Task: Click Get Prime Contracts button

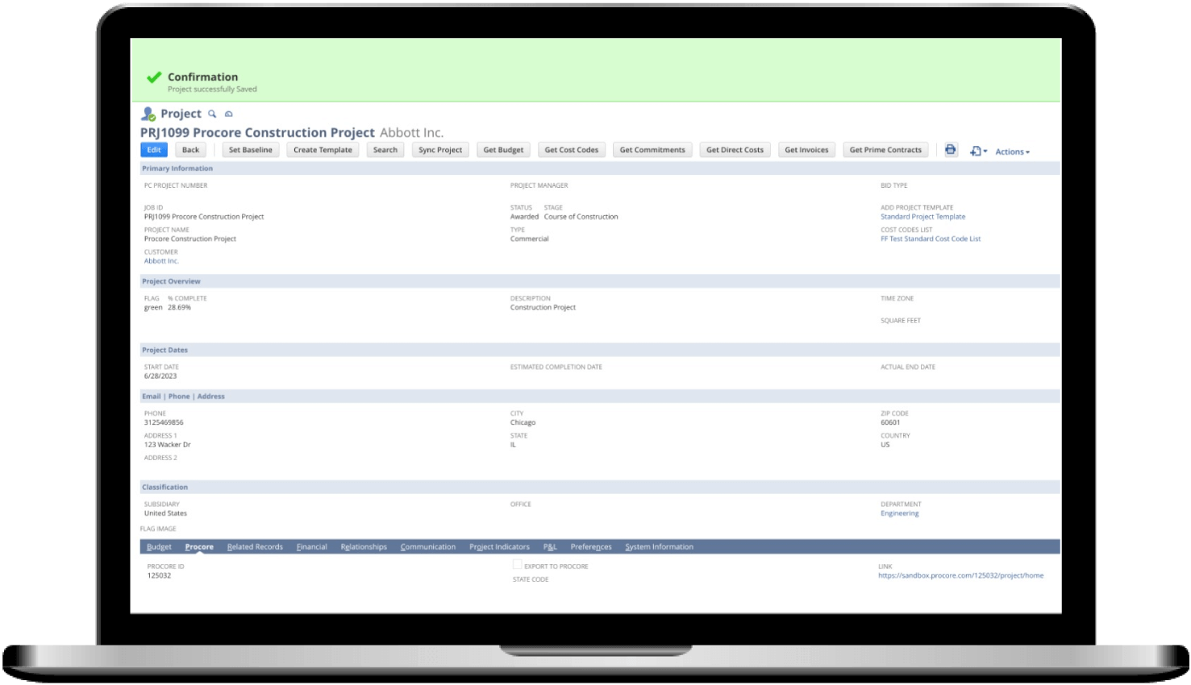Action: point(885,150)
